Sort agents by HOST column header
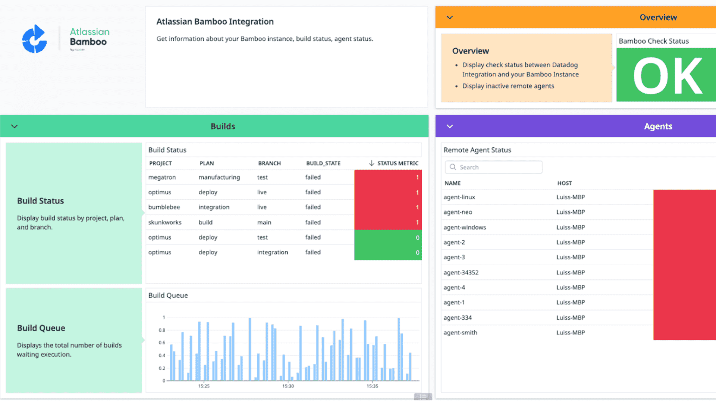This screenshot has height=403, width=716. (565, 183)
